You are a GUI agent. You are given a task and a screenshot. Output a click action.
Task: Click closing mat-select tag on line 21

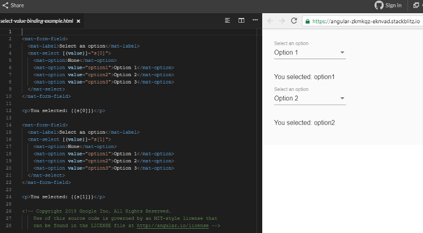pos(46,175)
